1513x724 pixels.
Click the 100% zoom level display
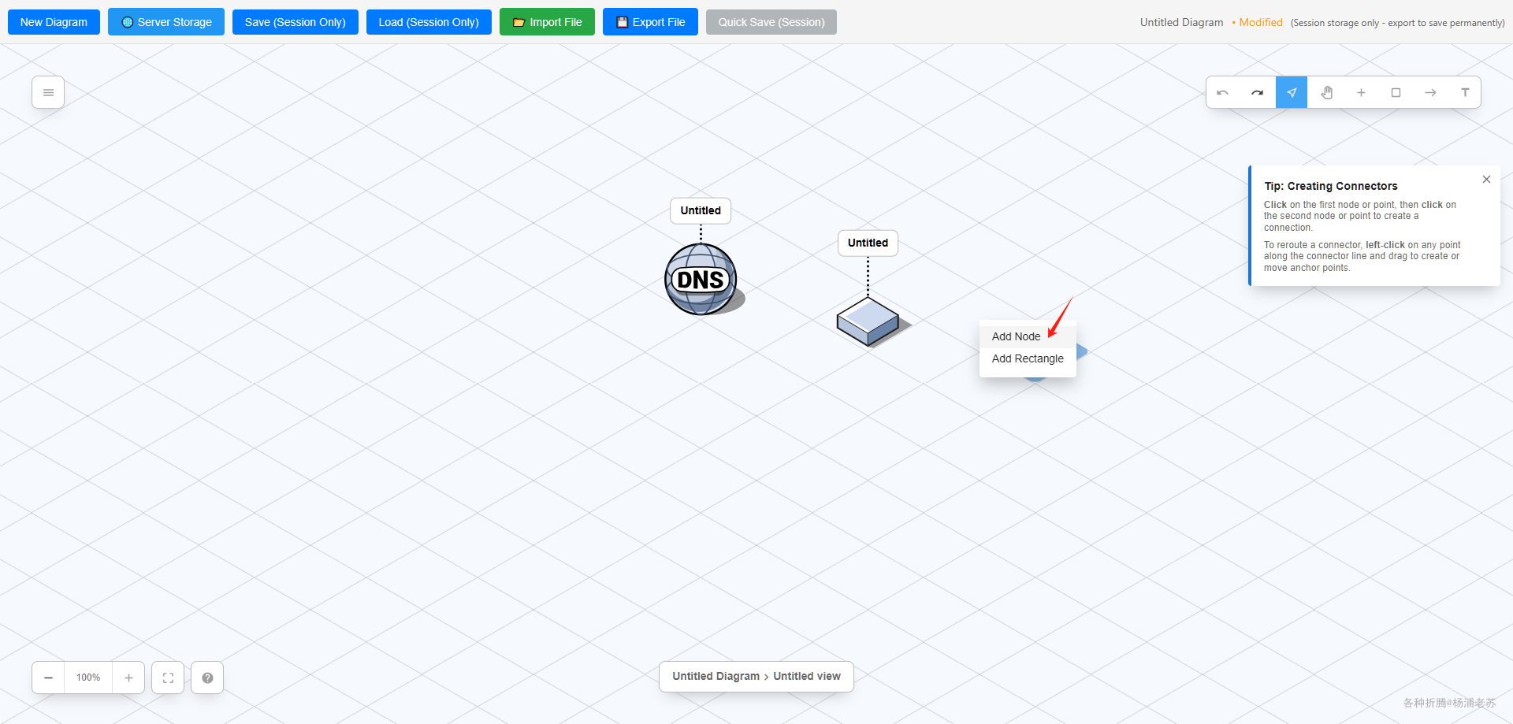click(x=88, y=678)
